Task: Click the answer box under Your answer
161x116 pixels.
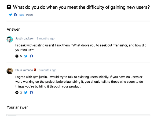Action: click(78, 115)
